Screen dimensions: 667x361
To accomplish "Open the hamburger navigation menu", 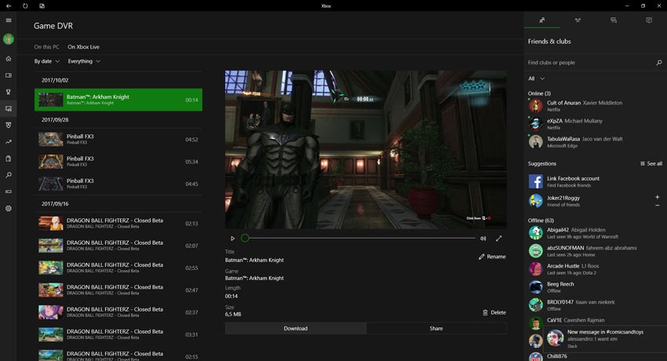I will [9, 20].
